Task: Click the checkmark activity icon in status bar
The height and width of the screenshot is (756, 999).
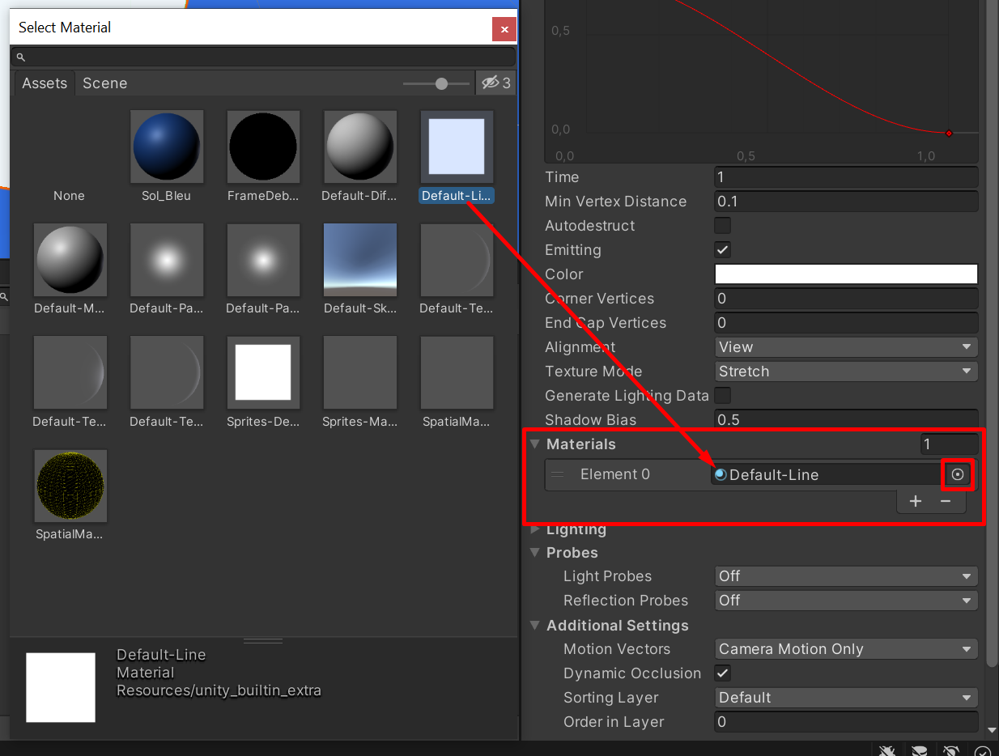Action: (982, 750)
